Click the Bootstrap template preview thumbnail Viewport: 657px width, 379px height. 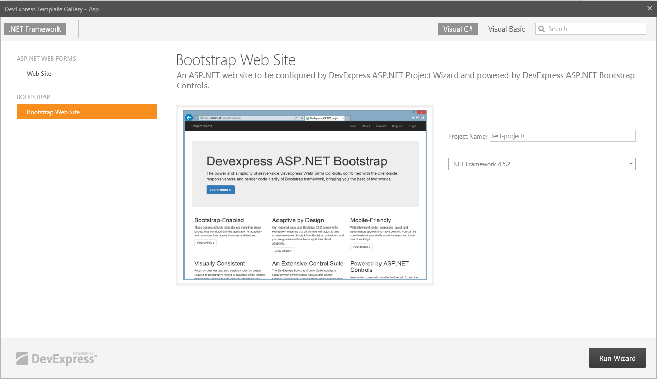(305, 195)
